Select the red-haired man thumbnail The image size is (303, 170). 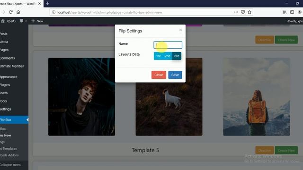click(81, 97)
